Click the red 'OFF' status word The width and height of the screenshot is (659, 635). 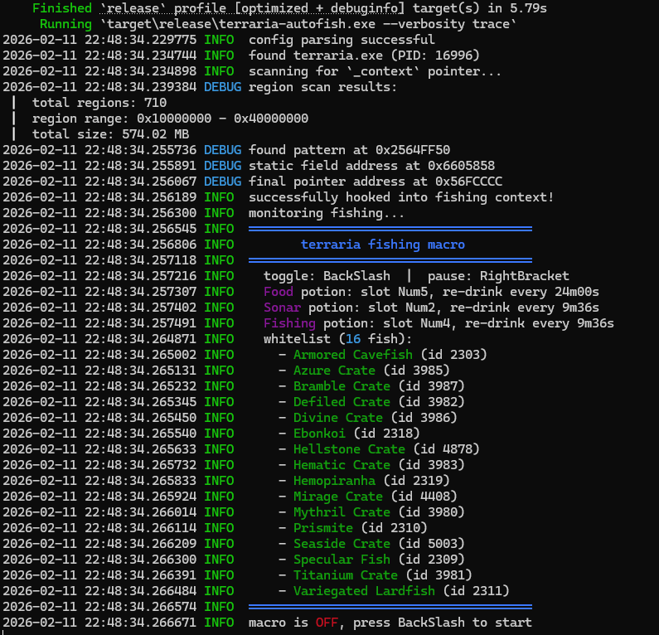pos(327,623)
